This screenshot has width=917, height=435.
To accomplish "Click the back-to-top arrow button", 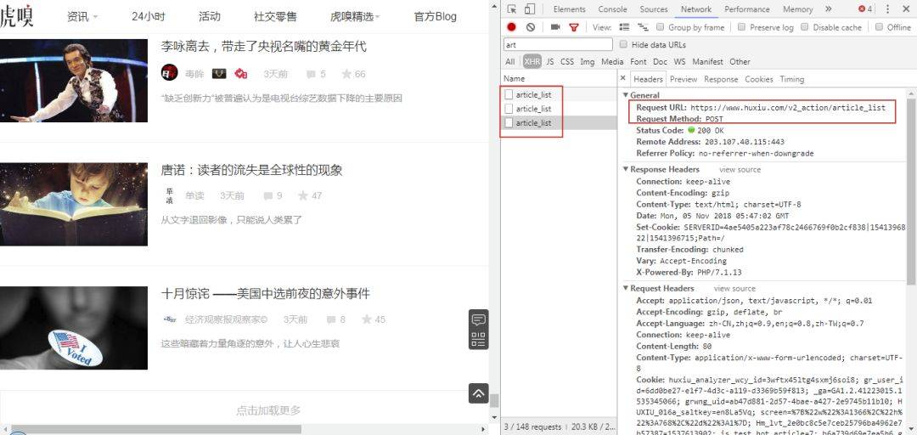I will click(478, 393).
